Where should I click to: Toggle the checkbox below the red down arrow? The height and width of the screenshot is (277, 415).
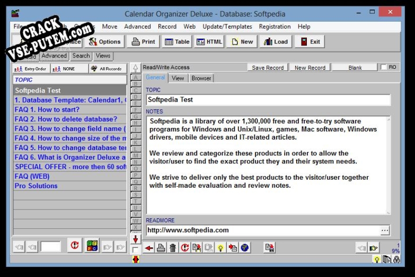(135, 250)
